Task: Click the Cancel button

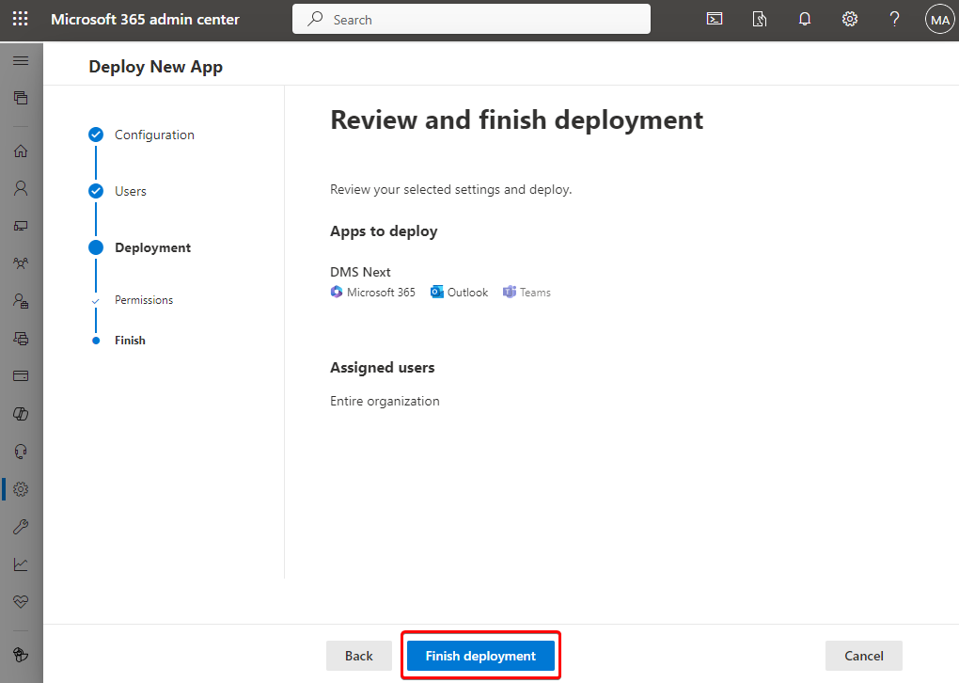Action: (864, 656)
